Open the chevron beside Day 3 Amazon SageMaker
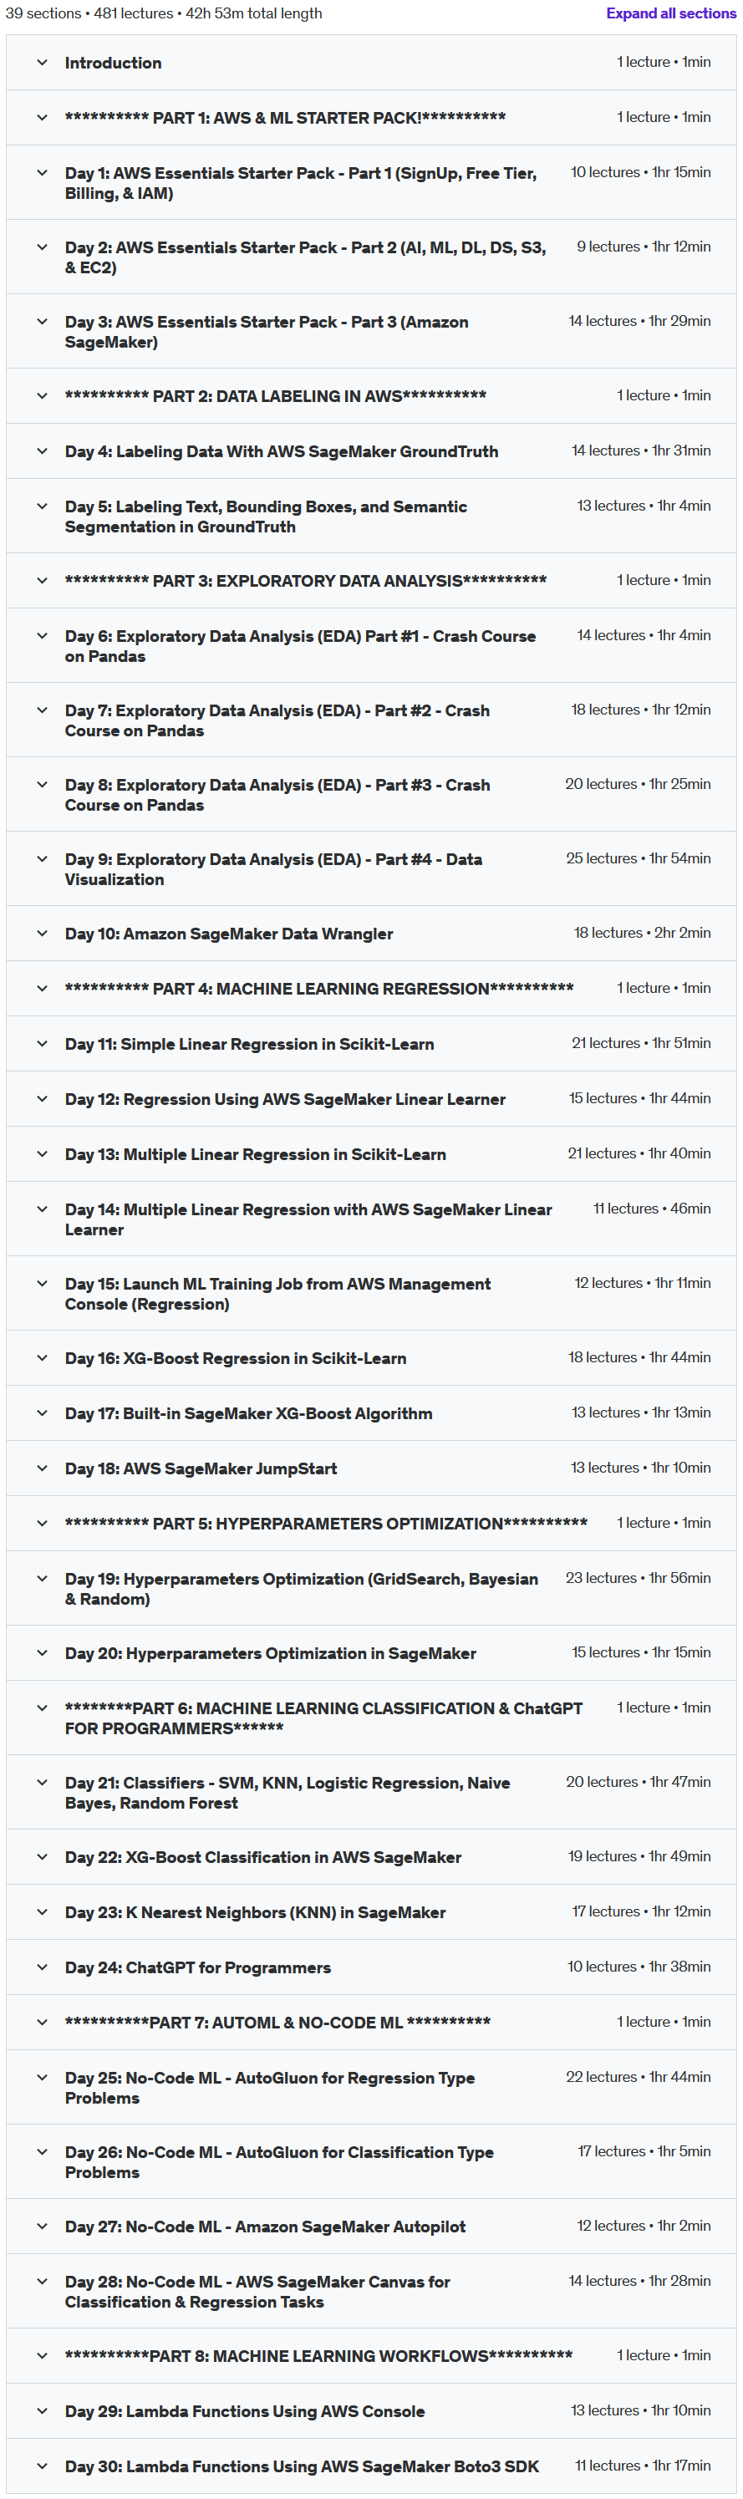Viewport: 743px width, 2499px height. pyautogui.click(x=42, y=321)
